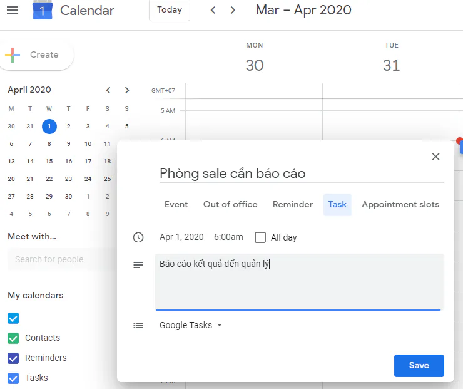Select April 22 in mini calendar
The width and height of the screenshot is (463, 389).
49,179
